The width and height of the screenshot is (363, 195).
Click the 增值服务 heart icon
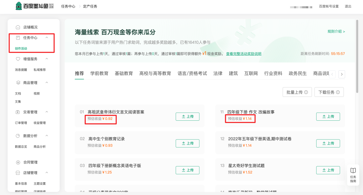18,59
